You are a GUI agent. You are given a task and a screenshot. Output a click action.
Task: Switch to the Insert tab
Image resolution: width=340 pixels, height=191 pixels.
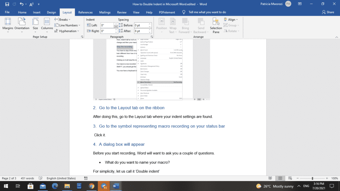(x=37, y=12)
